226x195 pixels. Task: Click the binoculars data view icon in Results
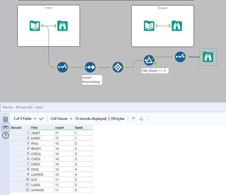[x=5, y=127]
